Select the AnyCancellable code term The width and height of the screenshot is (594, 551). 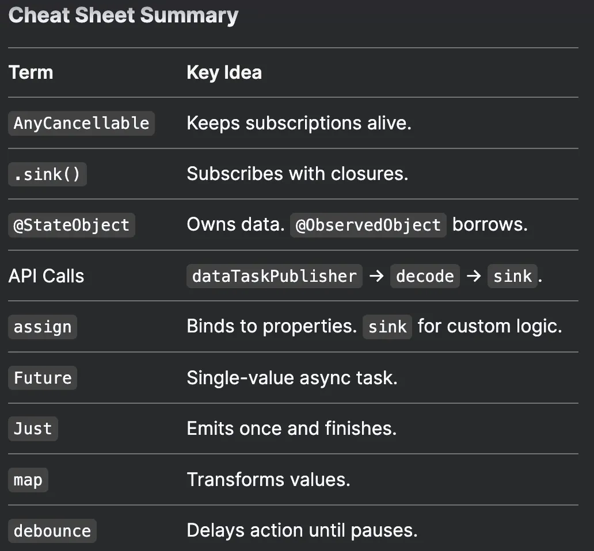pyautogui.click(x=81, y=123)
